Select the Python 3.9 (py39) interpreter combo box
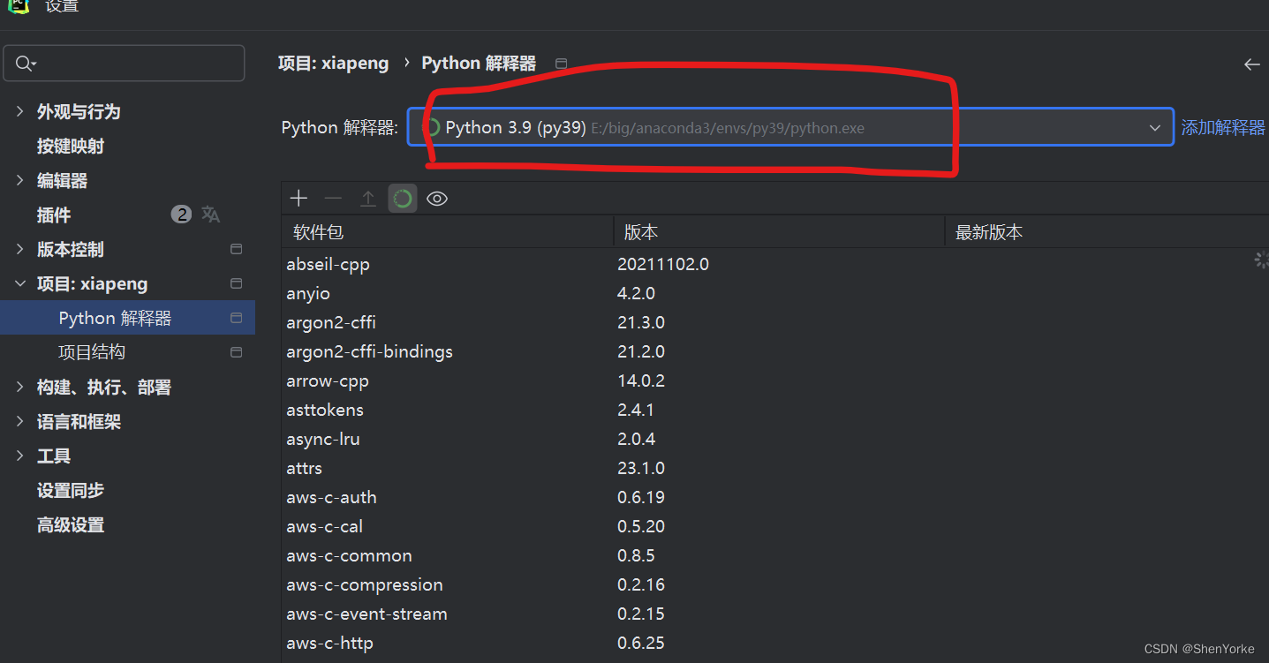Screen dimensions: 1269x663 click(790, 128)
